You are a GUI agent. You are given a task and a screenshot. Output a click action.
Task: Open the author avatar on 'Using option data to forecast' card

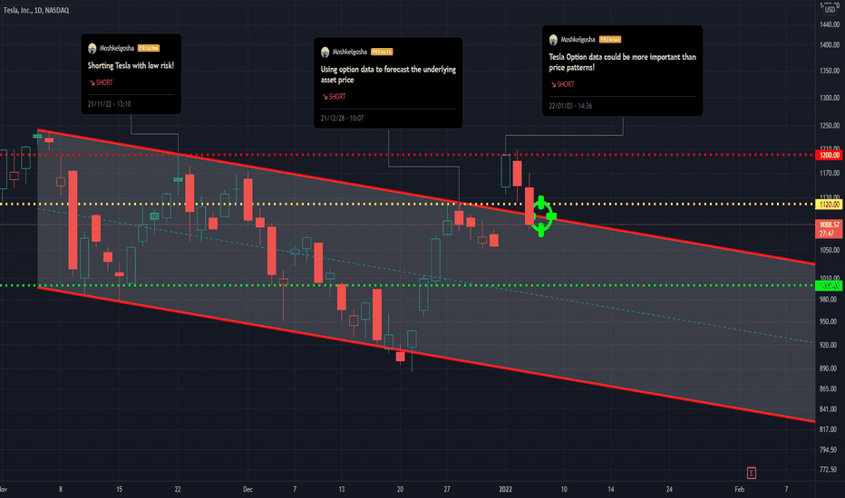(325, 53)
